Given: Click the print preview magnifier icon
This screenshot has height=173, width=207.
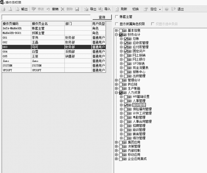Looking at the screenshot, I should [x=10, y=9].
